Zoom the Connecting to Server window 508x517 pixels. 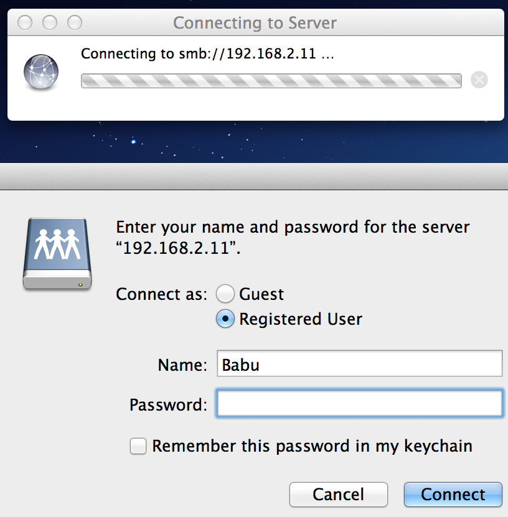[x=75, y=23]
